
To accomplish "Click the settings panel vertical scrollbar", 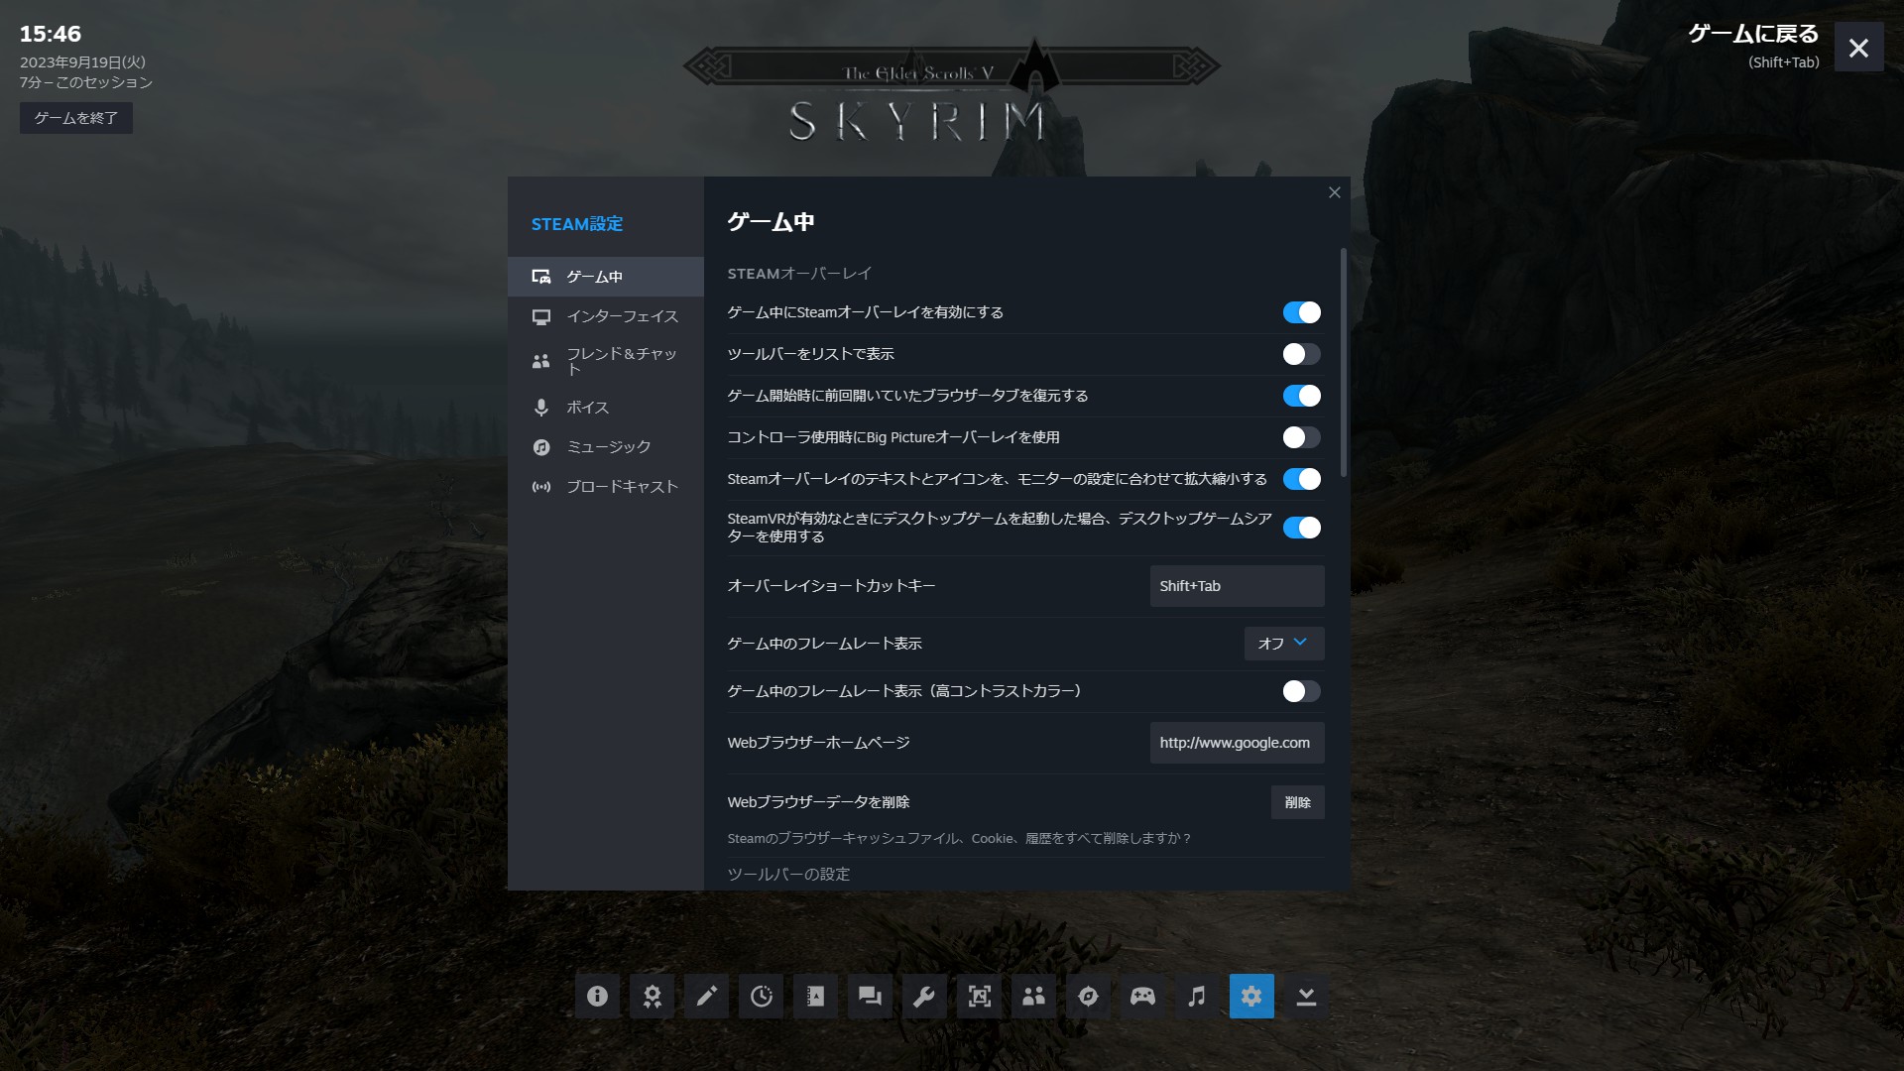I will [x=1344, y=362].
